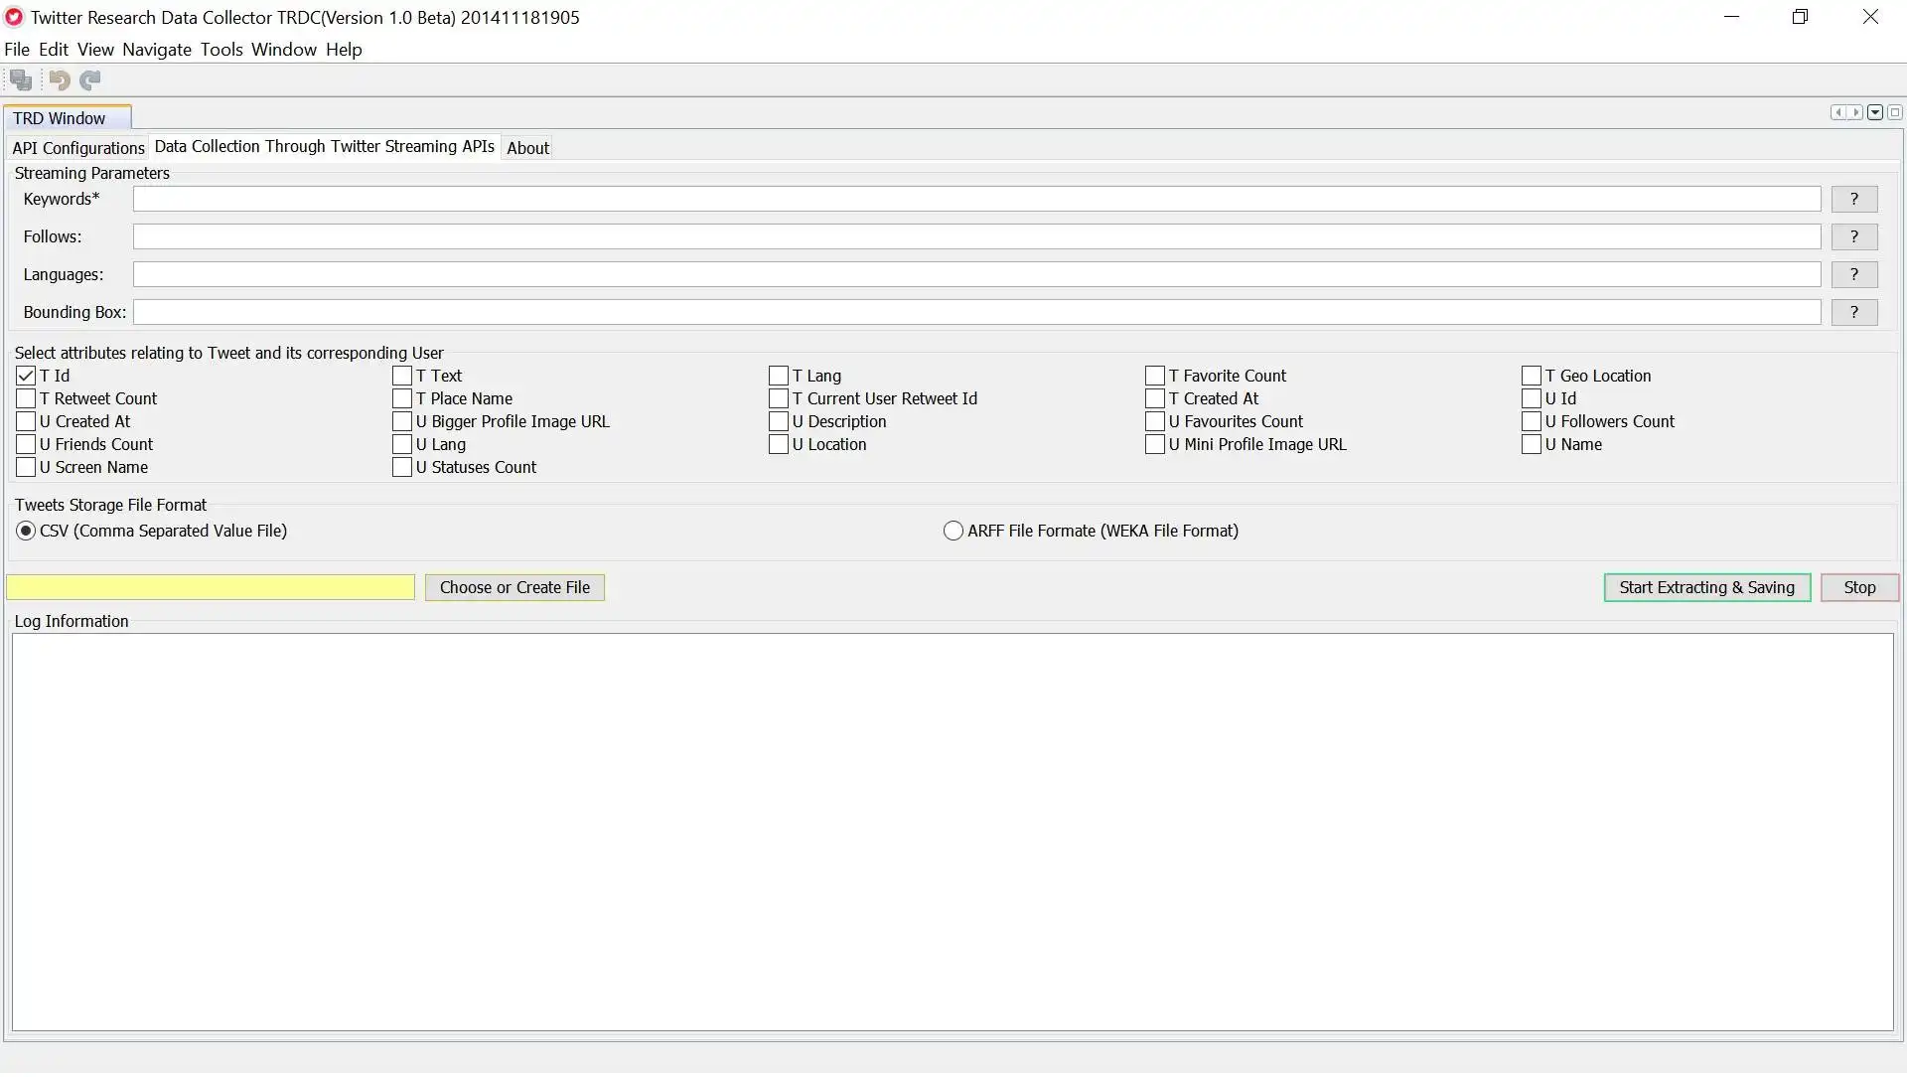
Task: Toggle the T Retweet Count checkbox
Action: coord(24,398)
